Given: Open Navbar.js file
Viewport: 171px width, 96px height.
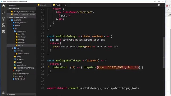Looking at the screenshot, I should pyautogui.click(x=21, y=42).
